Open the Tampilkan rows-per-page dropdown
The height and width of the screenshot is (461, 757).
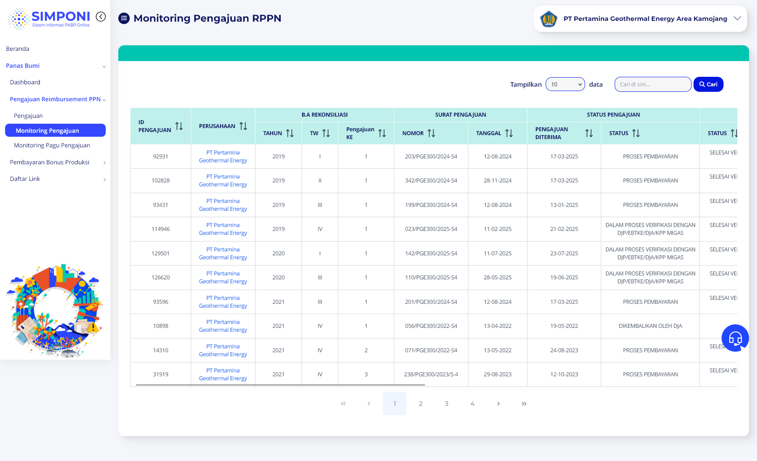tap(565, 84)
